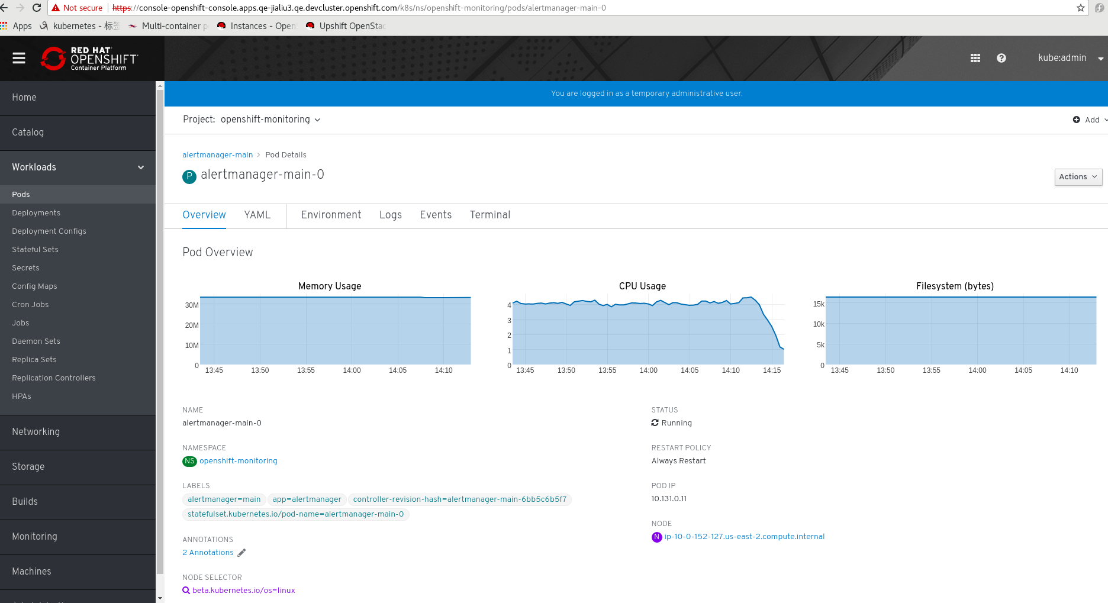
Task: Switch to the Events tab
Action: pos(436,215)
